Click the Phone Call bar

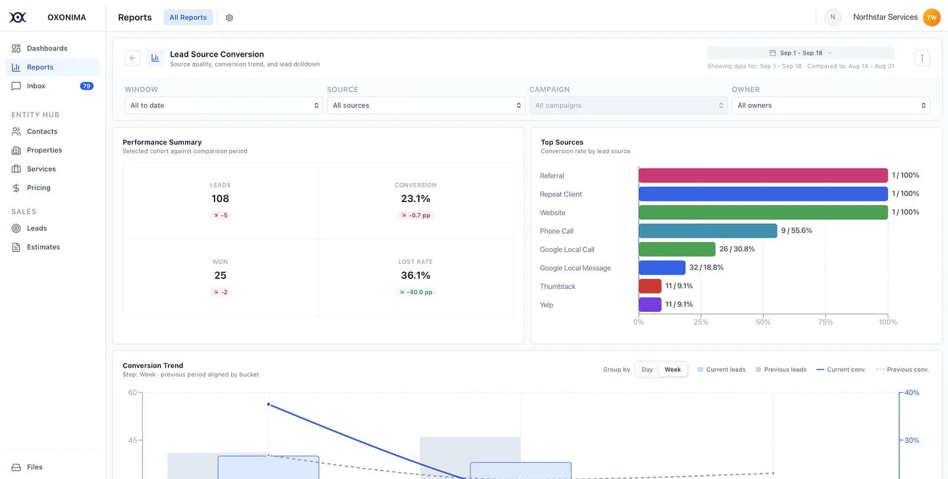pos(708,230)
